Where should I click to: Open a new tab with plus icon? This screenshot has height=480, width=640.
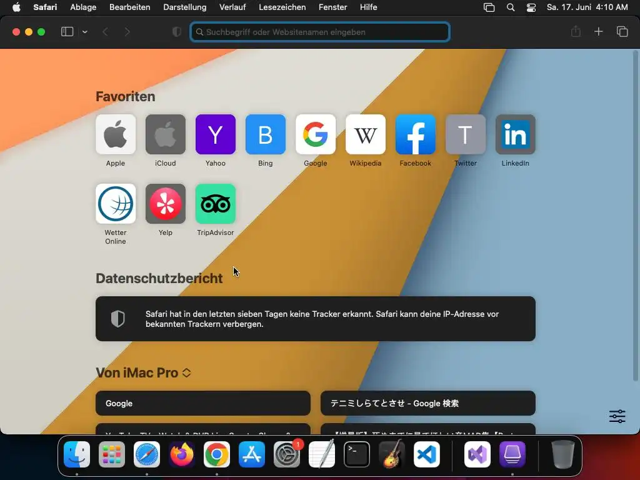tap(598, 31)
